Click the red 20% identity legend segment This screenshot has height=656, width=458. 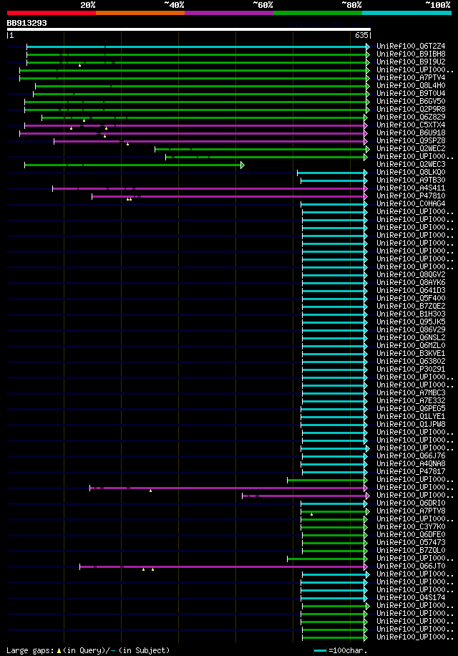52,13
